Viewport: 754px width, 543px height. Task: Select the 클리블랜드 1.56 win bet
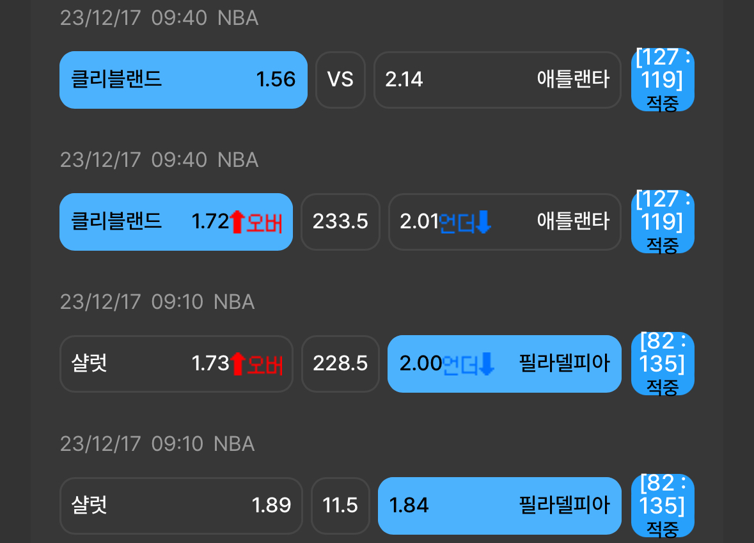[183, 80]
